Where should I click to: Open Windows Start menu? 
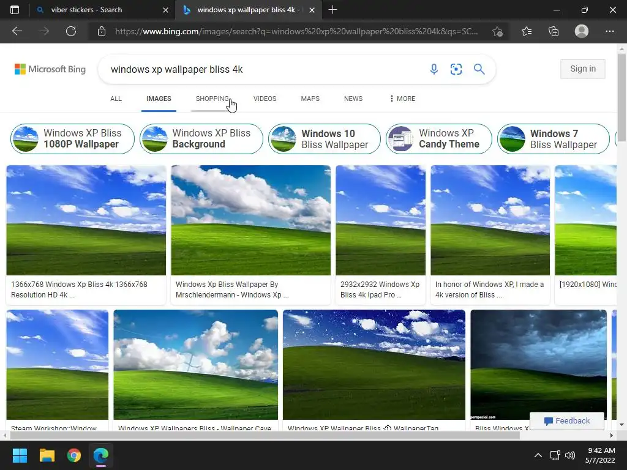tap(20, 455)
